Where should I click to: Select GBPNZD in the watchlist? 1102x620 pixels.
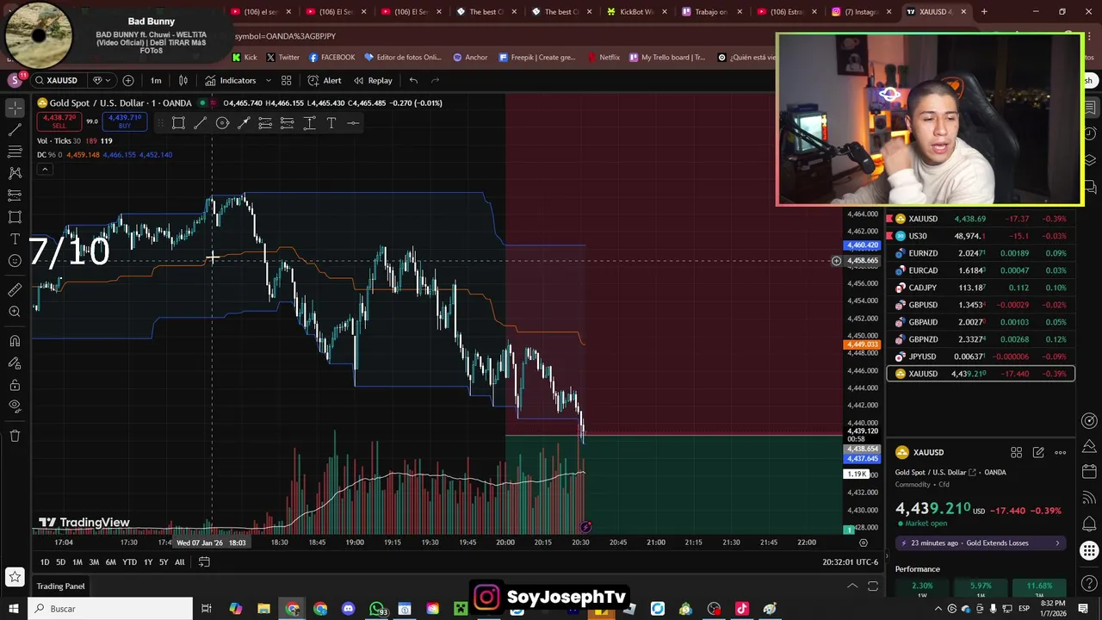pos(980,339)
